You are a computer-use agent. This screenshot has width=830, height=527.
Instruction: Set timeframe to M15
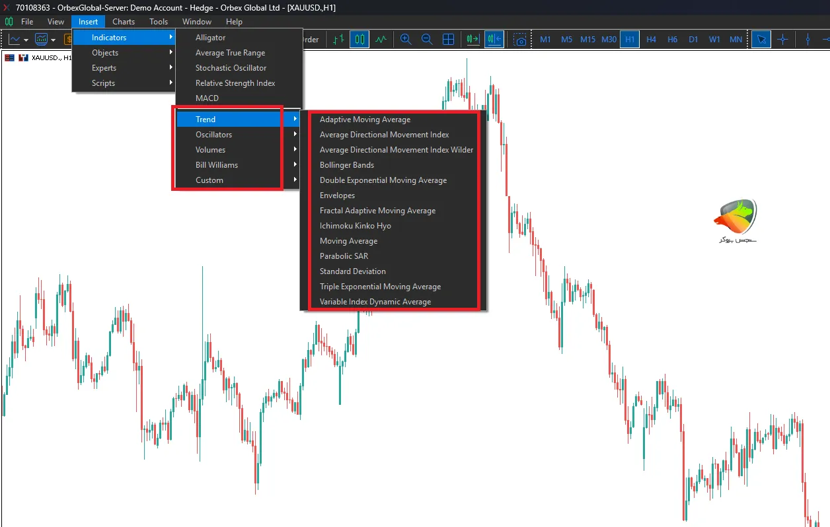click(587, 40)
